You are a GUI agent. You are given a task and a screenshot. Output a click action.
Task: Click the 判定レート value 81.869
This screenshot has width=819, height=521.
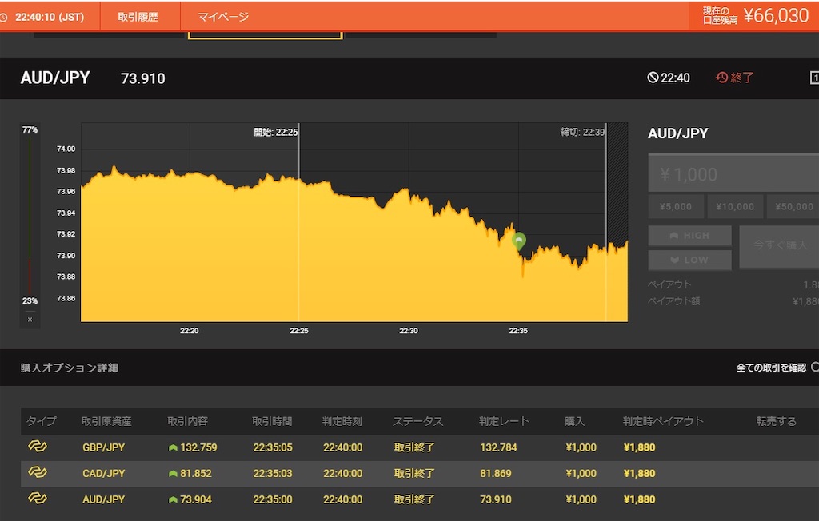[496, 474]
